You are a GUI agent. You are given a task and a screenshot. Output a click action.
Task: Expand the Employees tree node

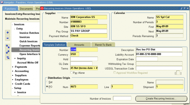13,80
